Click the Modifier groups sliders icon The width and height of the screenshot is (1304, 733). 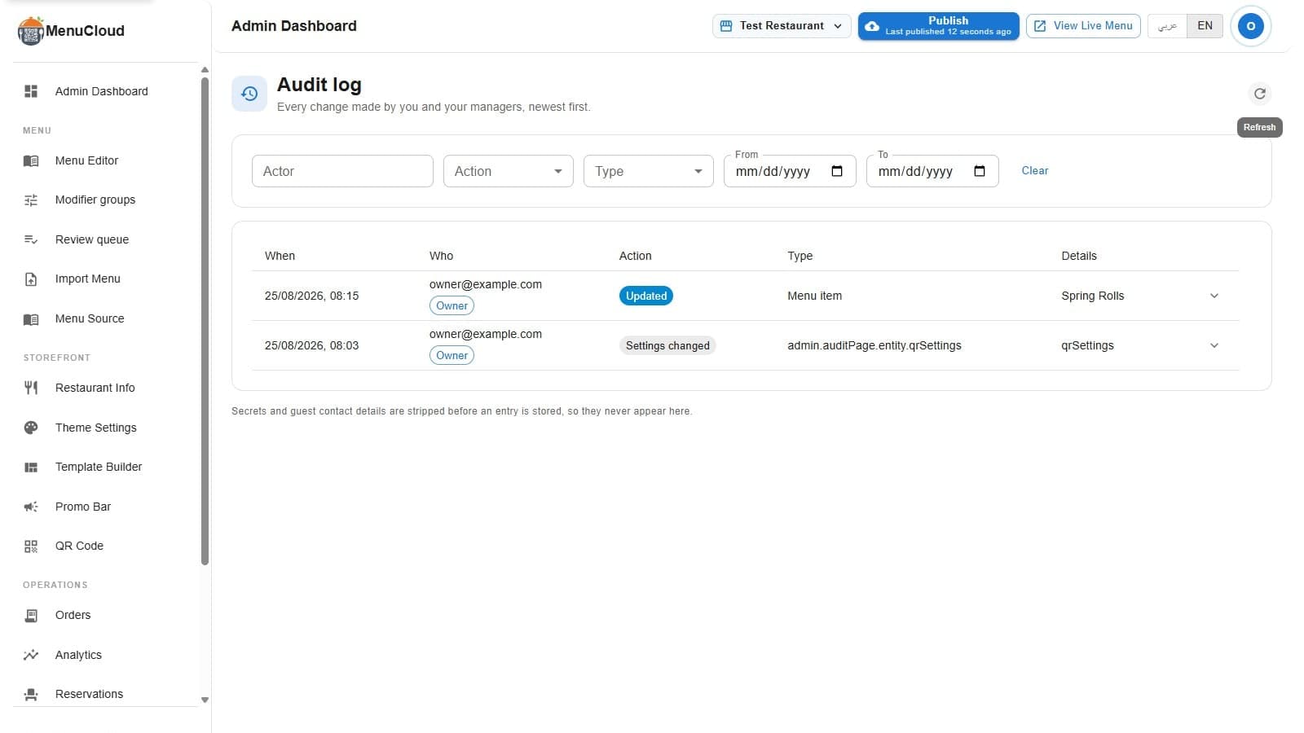[31, 200]
